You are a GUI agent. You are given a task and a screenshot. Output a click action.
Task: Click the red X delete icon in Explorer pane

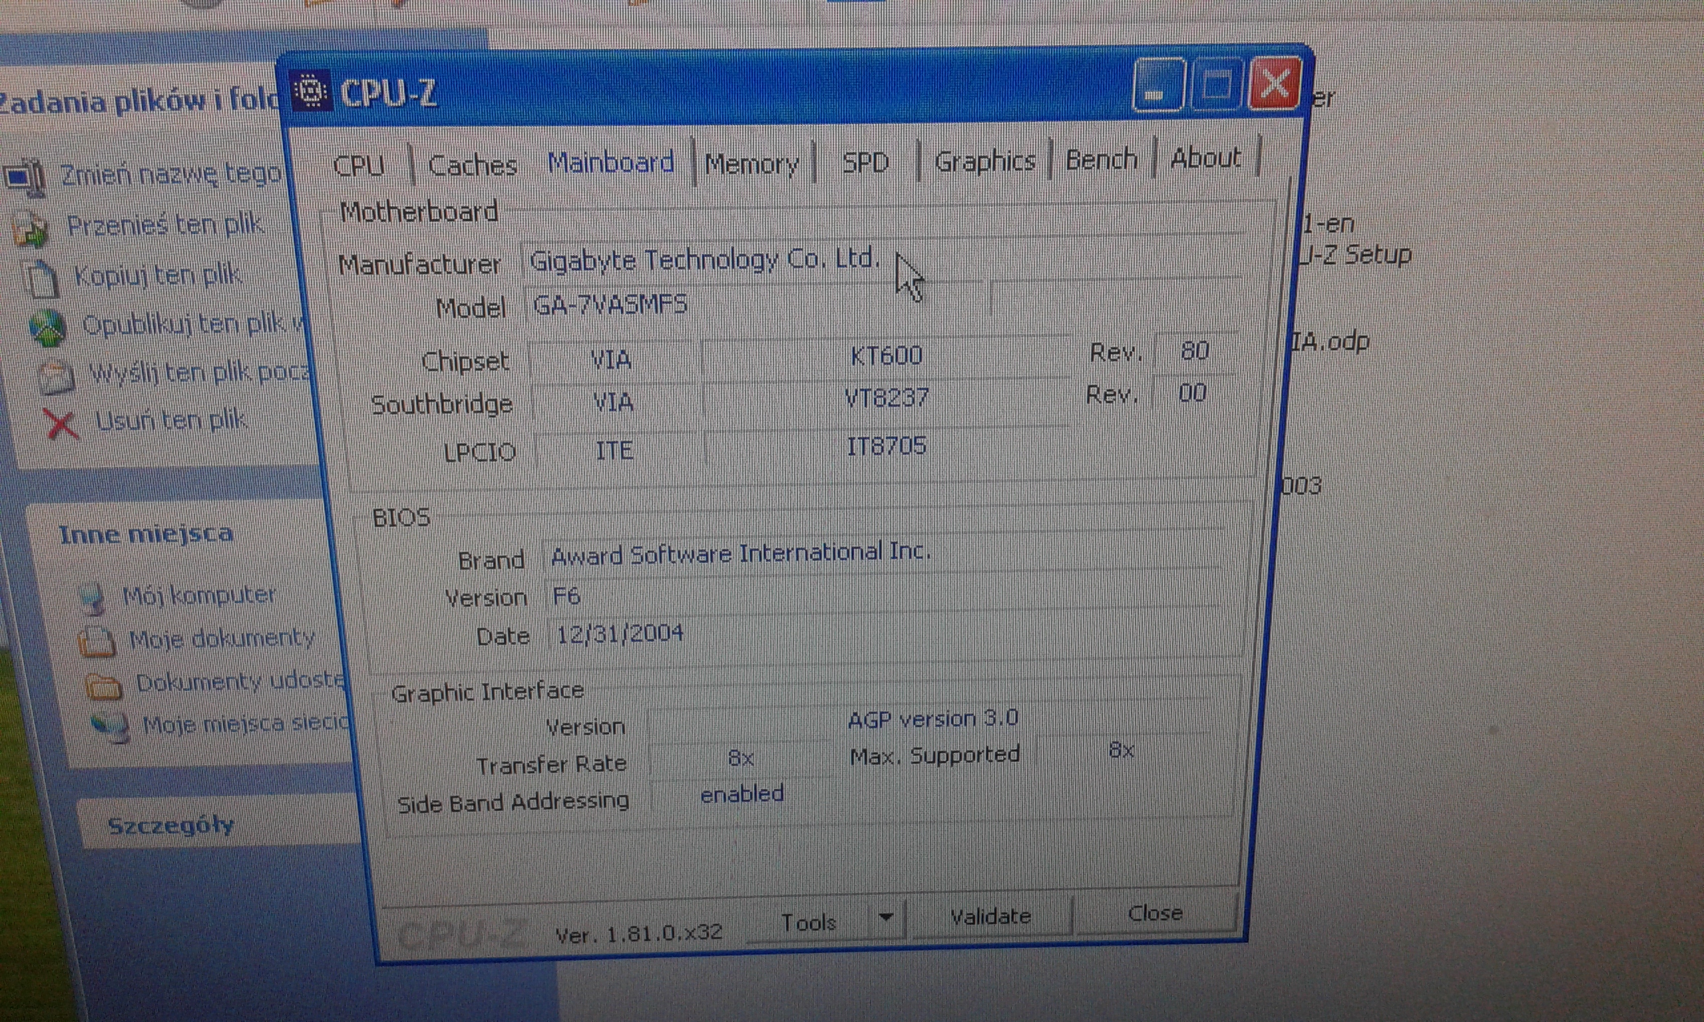(x=61, y=423)
